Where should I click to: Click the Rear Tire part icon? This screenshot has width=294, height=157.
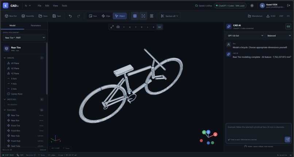coord(7,49)
